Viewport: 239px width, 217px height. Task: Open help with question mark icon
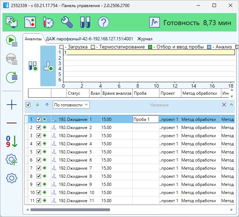click(x=103, y=23)
